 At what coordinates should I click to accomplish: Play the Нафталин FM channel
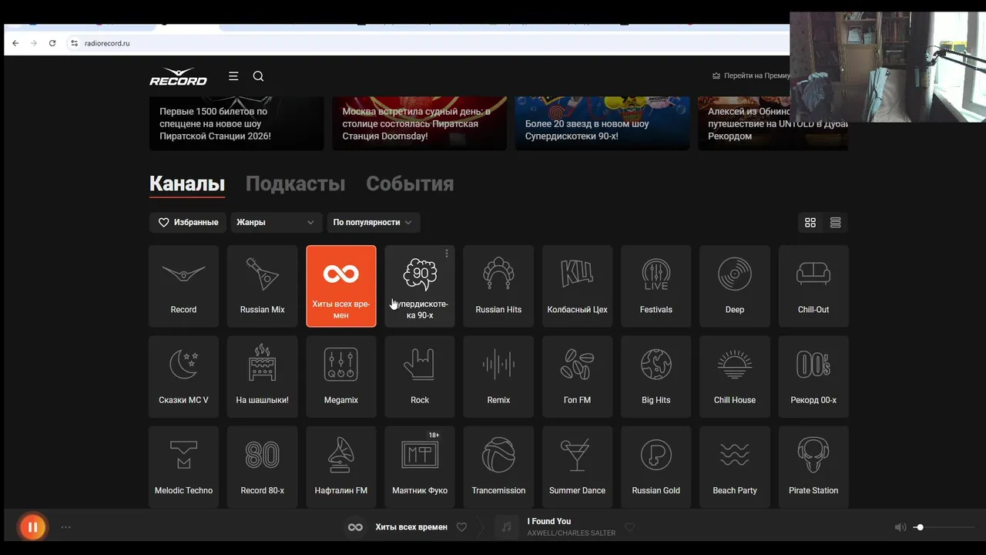341,466
